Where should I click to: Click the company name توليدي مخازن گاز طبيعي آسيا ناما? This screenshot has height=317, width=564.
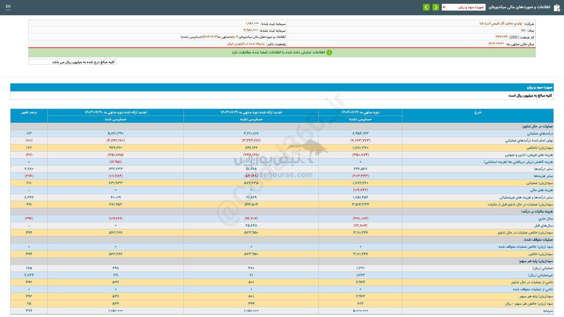tap(501, 23)
